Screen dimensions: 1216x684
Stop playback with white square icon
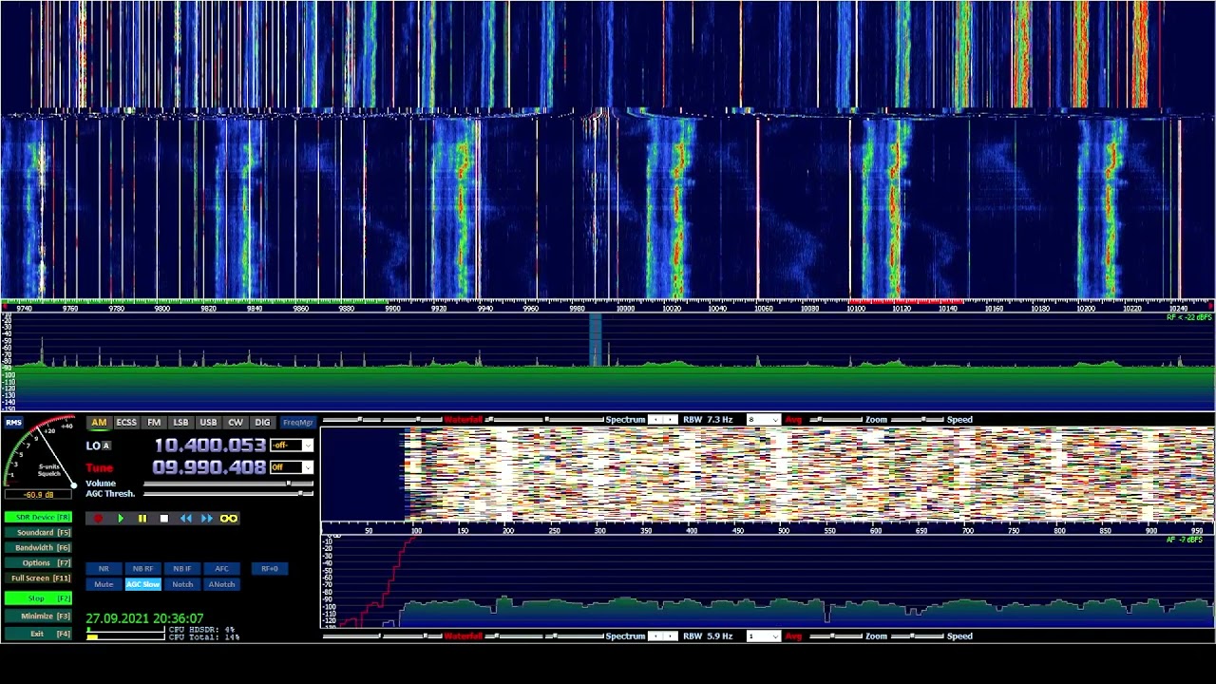pos(163,519)
